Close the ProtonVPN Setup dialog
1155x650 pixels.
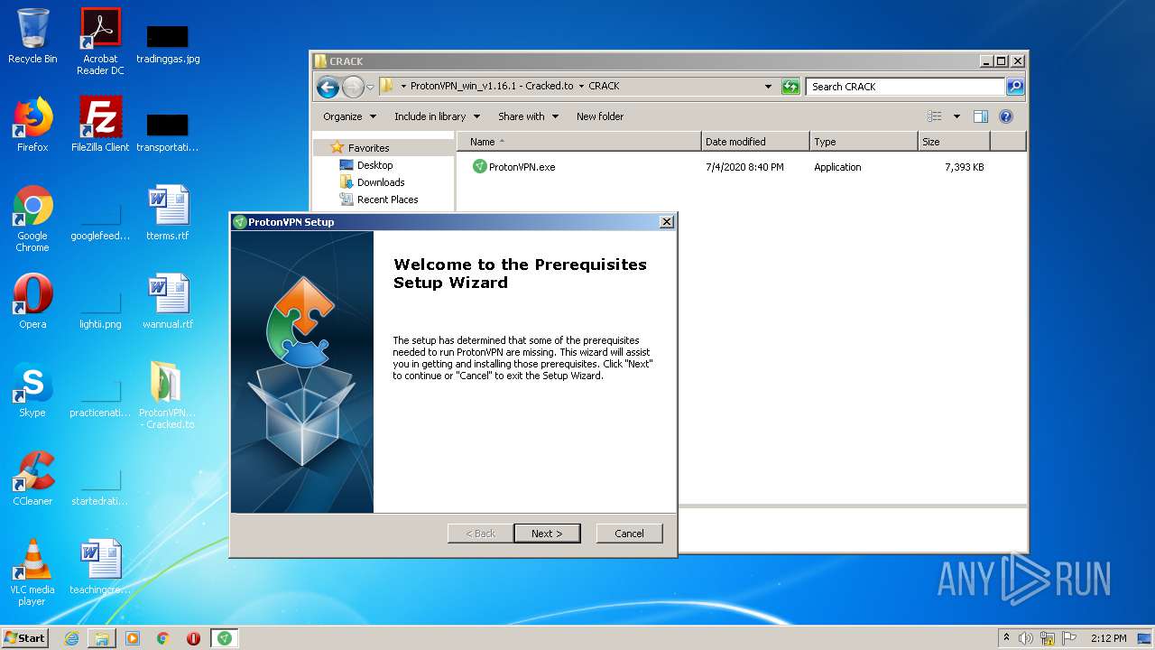pyautogui.click(x=667, y=222)
